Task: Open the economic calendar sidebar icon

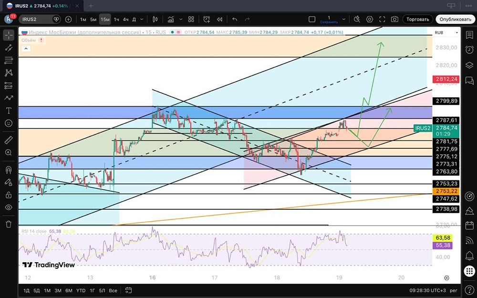Action: click(469, 226)
